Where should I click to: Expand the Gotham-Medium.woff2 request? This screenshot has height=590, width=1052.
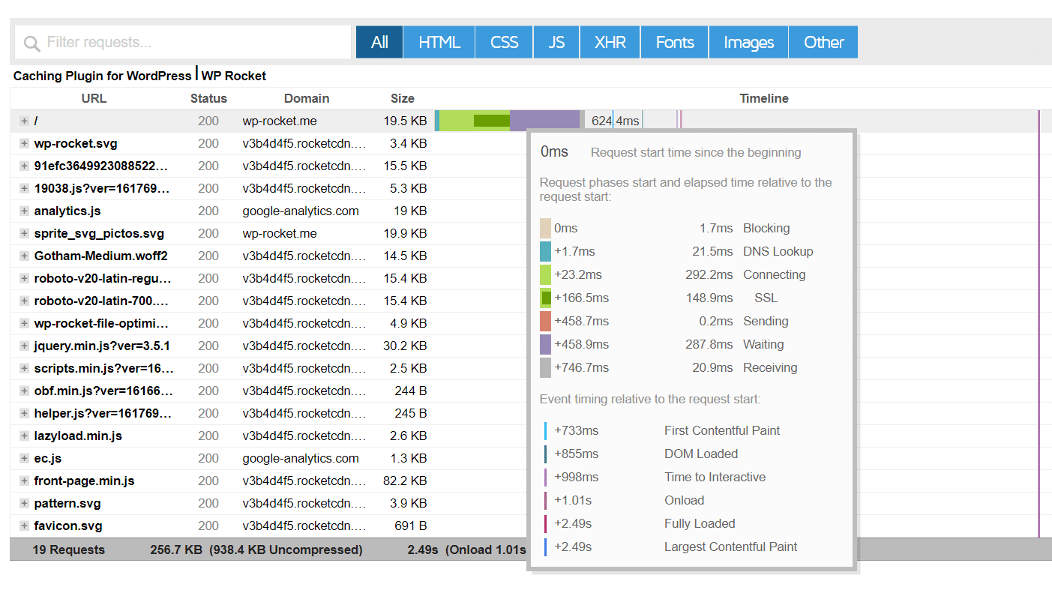[x=24, y=256]
